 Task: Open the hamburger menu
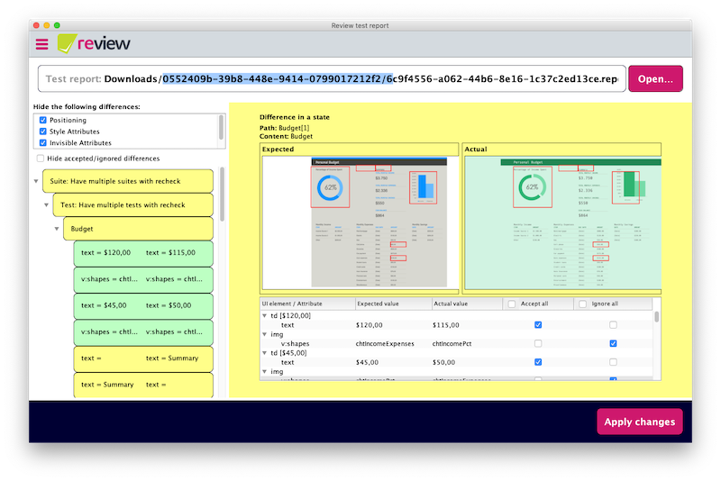41,44
